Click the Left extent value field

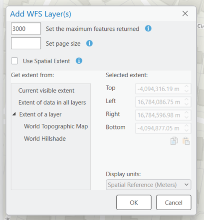163,102
